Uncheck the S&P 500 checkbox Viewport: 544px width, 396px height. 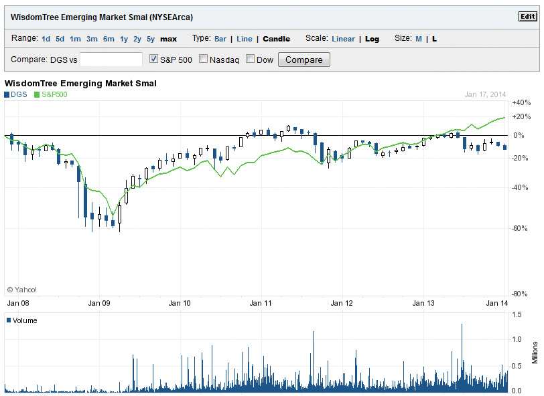pyautogui.click(x=153, y=59)
